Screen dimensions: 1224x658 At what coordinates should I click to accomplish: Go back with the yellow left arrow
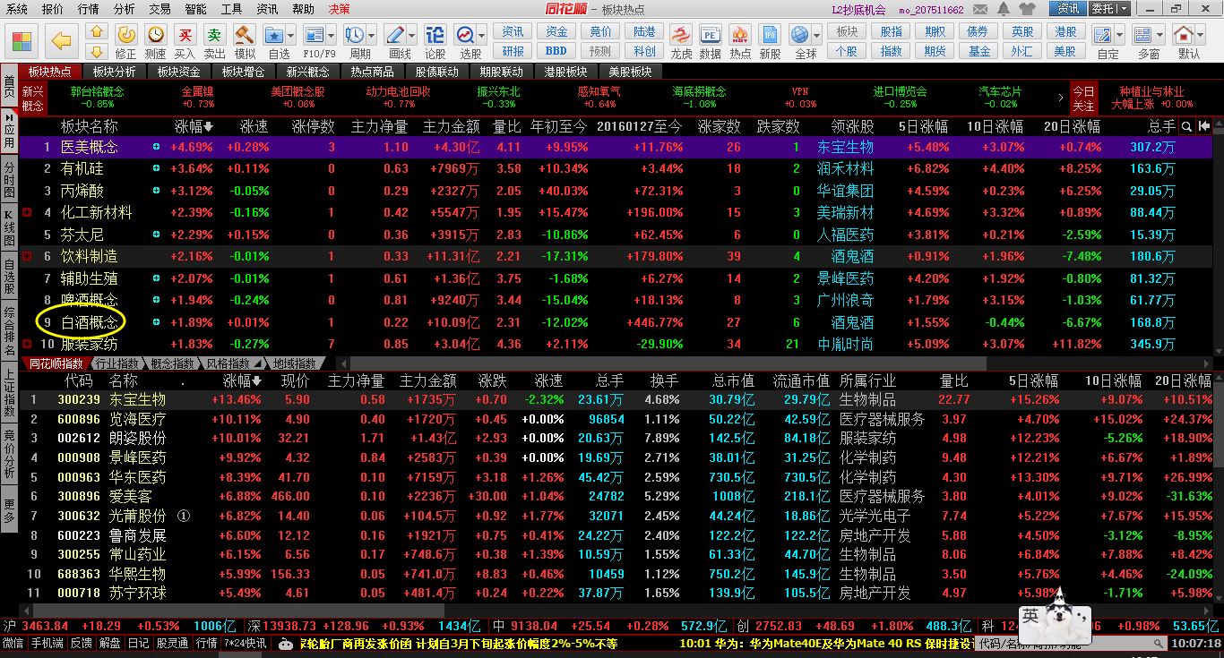(62, 40)
